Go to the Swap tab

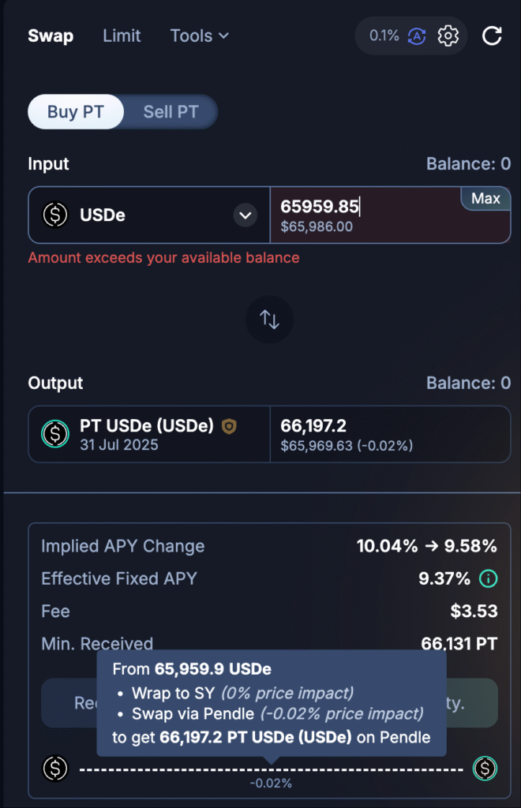[51, 36]
